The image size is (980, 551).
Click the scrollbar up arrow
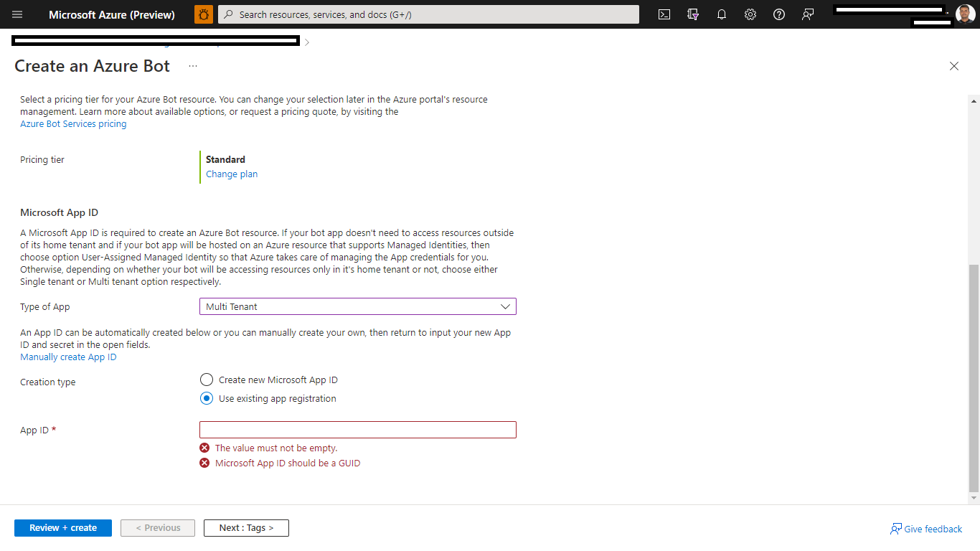pos(974,102)
